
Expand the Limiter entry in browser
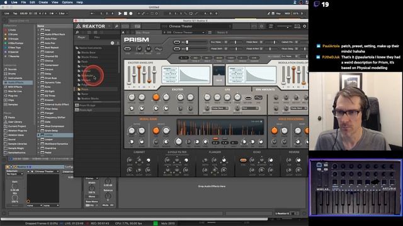tap(38, 135)
